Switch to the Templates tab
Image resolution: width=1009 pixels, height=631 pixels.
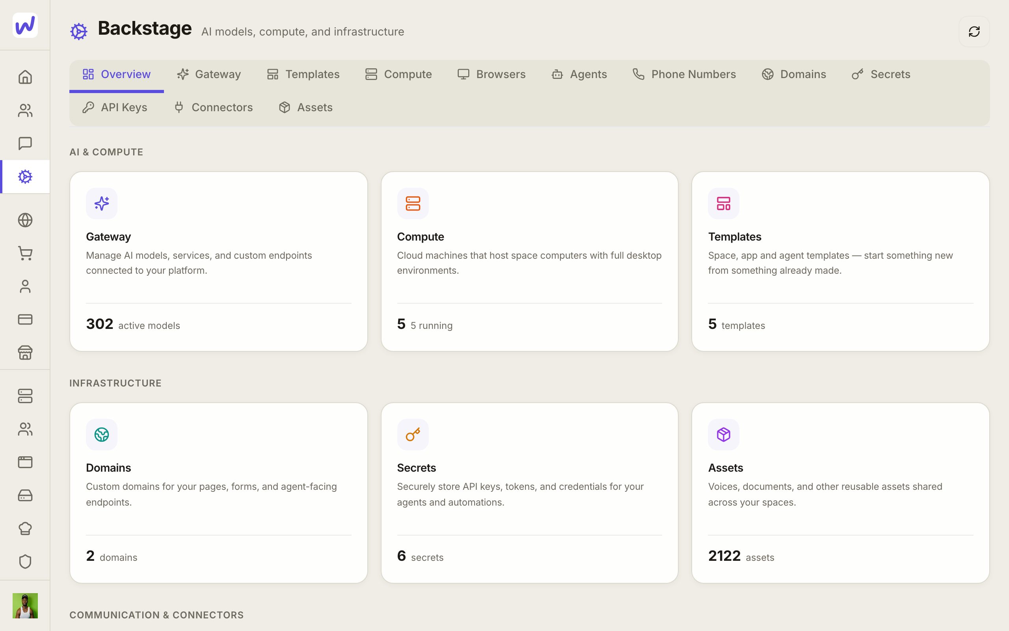[x=303, y=74]
